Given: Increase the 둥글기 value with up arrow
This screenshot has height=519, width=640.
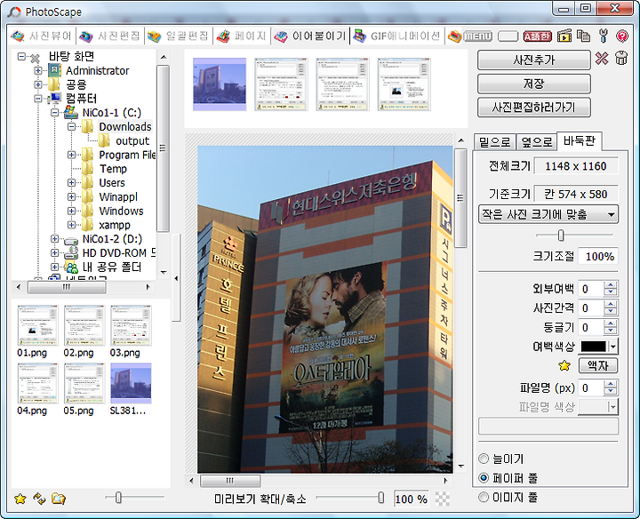Looking at the screenshot, I should (610, 323).
